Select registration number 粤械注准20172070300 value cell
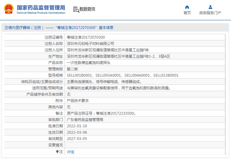This screenshot has height=159, width=231. click(x=86, y=37)
